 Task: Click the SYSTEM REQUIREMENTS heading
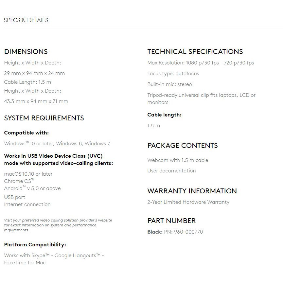[44, 118]
